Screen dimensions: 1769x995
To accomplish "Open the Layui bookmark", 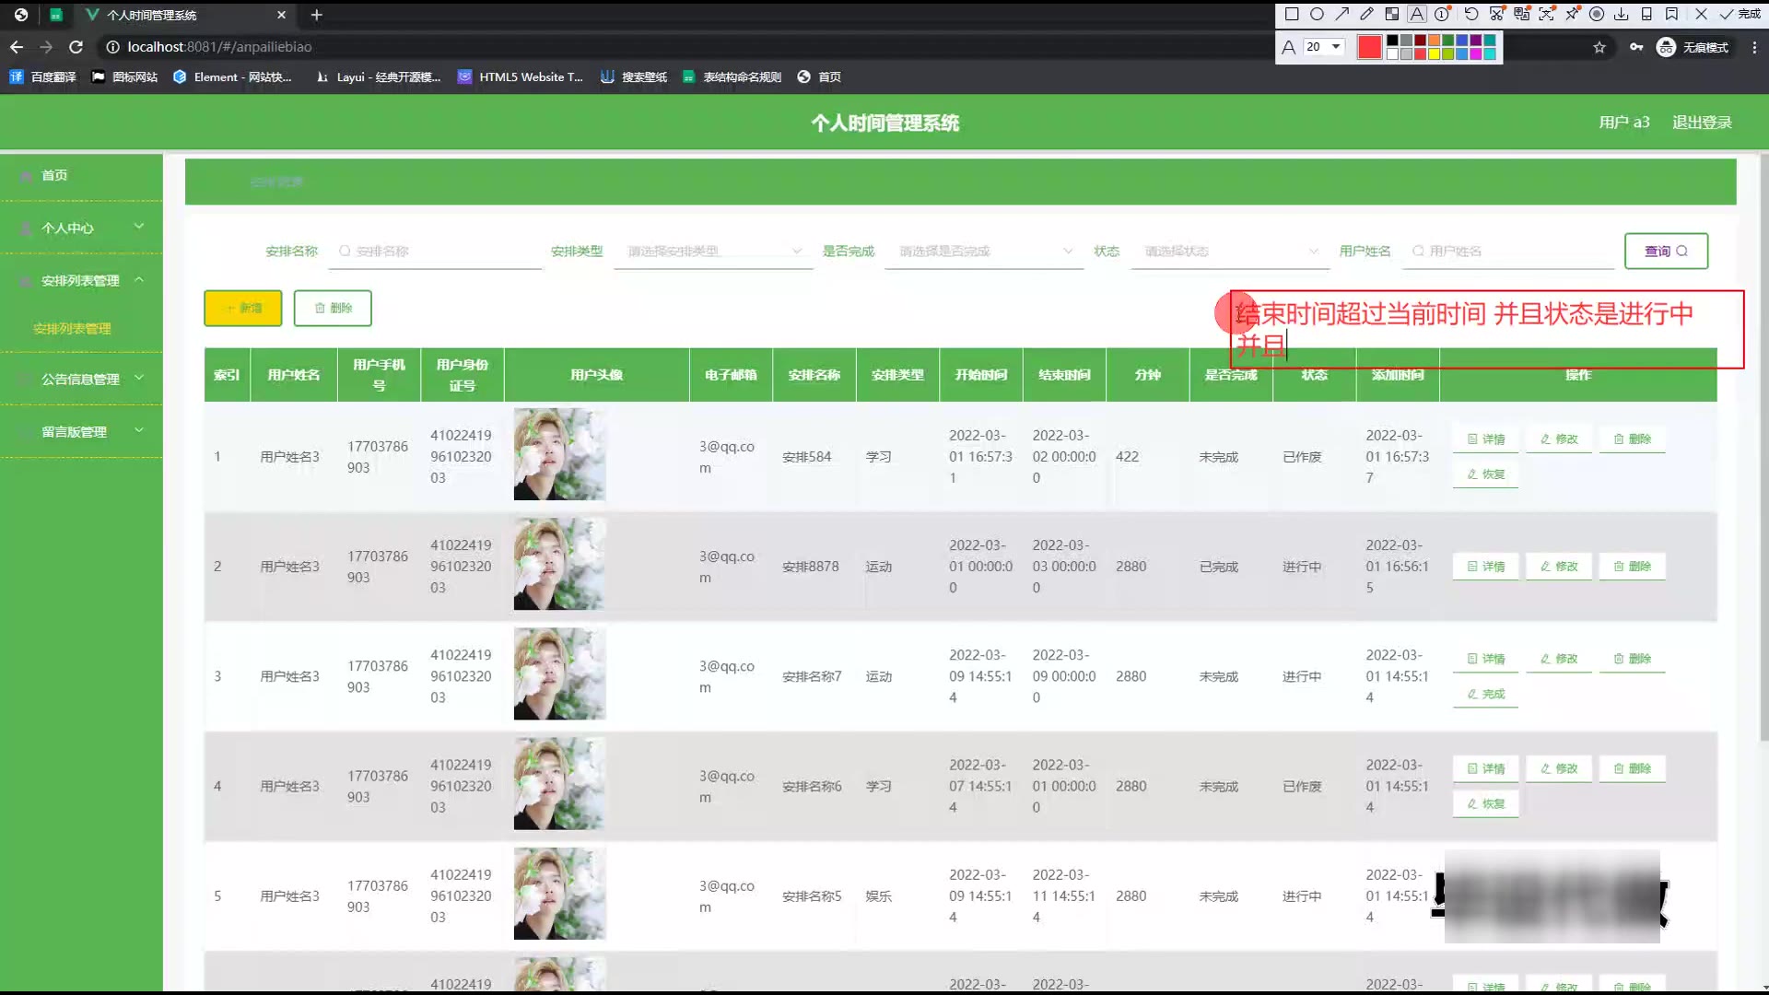I will click(379, 76).
